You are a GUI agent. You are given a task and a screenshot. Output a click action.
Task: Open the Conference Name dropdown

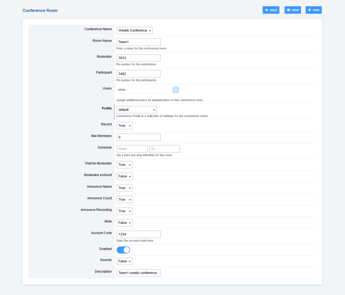click(134, 30)
